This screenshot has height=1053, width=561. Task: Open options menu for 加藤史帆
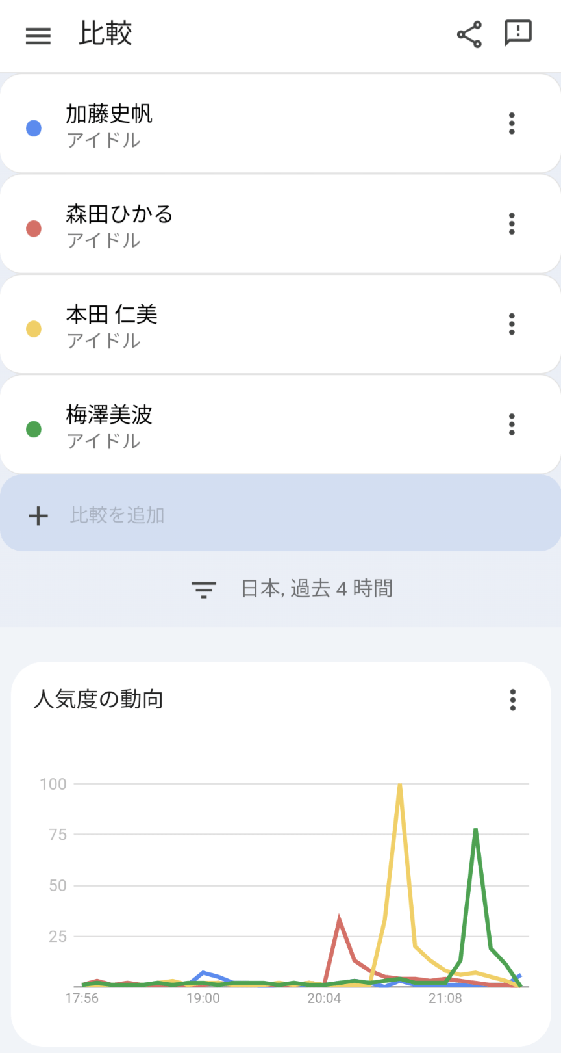512,123
